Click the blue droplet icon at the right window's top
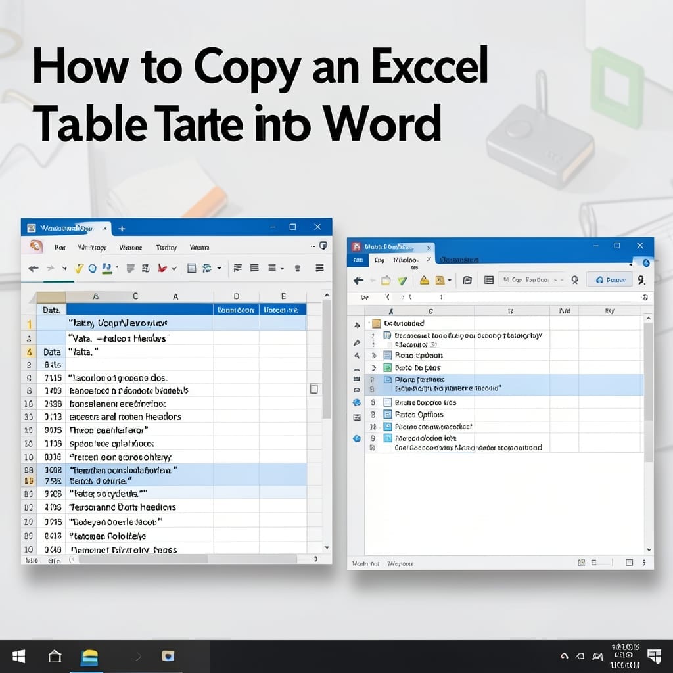The height and width of the screenshot is (673, 673). coord(646,263)
